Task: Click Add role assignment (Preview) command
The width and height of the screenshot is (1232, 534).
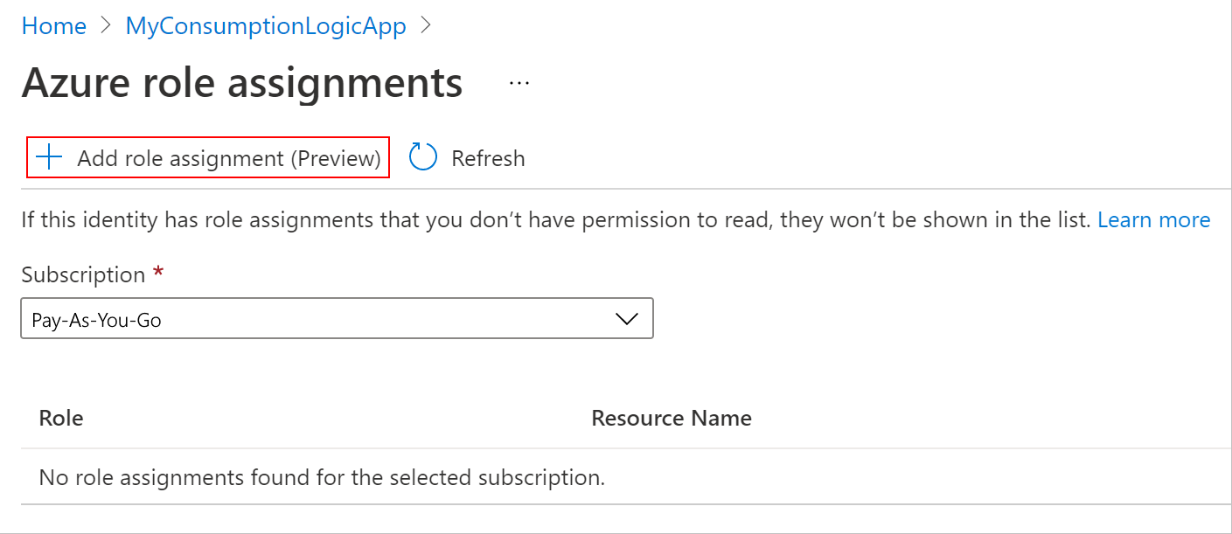Action: point(207,157)
